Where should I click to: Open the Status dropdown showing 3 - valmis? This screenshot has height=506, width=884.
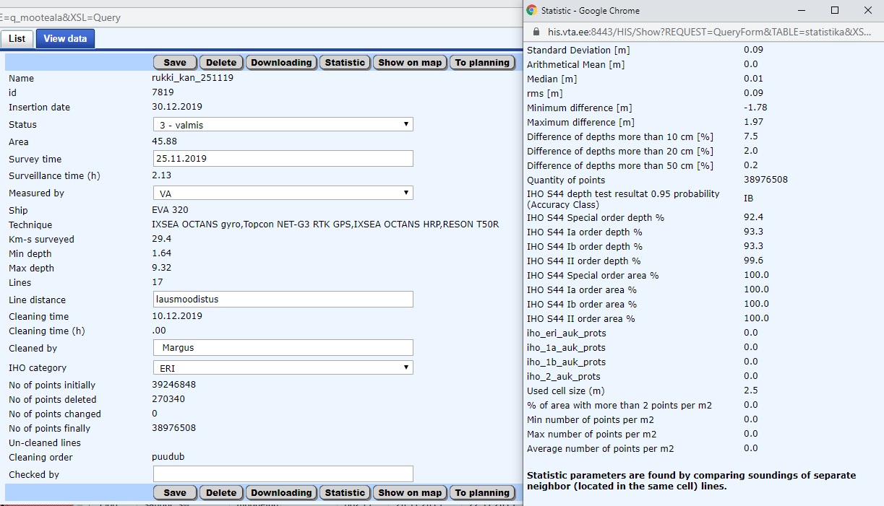(283, 125)
